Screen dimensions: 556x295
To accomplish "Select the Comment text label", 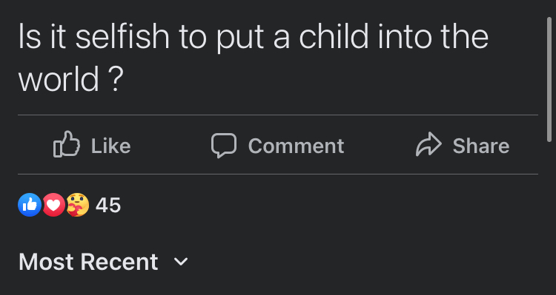I will point(296,146).
